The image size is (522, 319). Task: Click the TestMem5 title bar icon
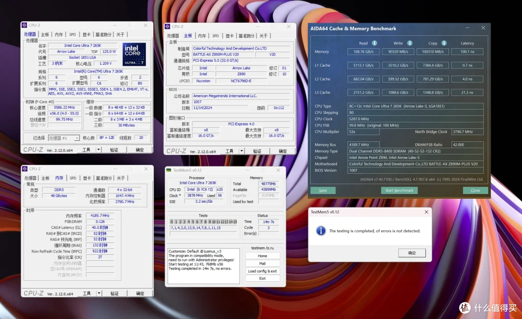[x=169, y=170]
